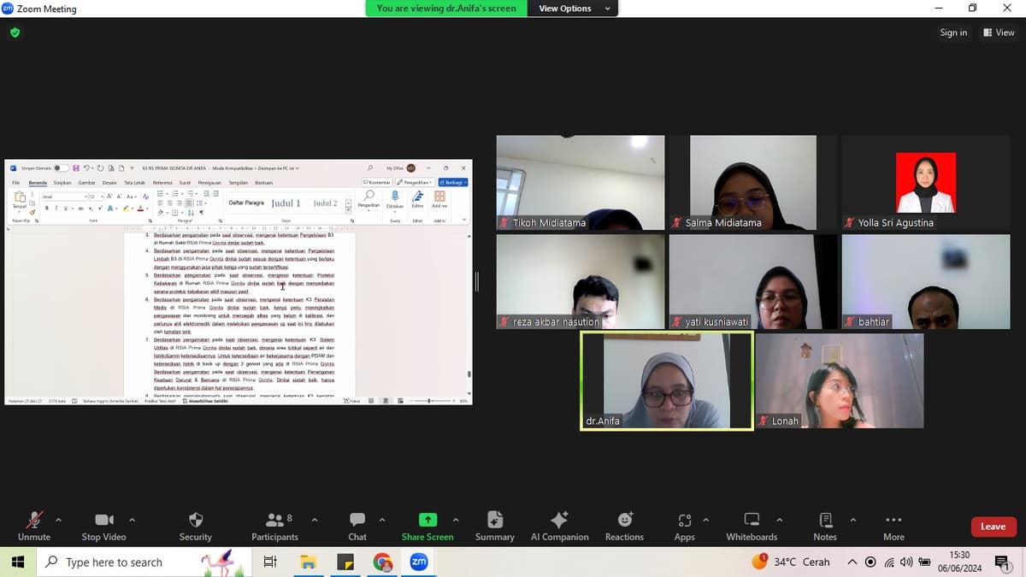Open the Notes tool
The image size is (1026, 577).
tap(825, 527)
